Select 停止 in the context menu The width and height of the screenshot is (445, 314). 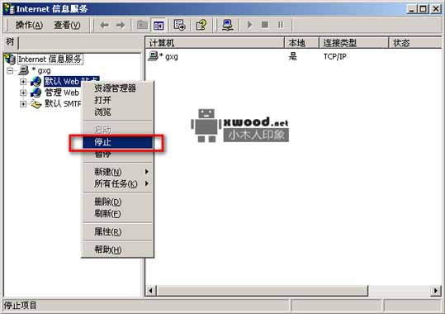click(x=117, y=142)
